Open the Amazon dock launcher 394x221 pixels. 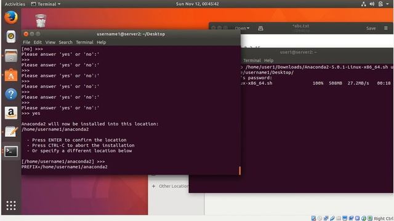(11, 113)
